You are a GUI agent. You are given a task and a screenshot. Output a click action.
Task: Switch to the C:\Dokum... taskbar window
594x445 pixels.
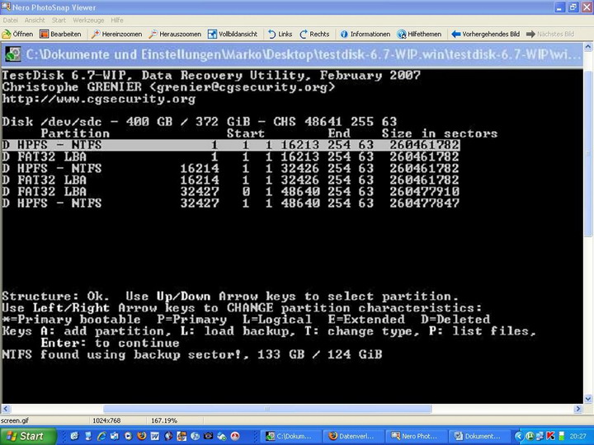pyautogui.click(x=292, y=436)
